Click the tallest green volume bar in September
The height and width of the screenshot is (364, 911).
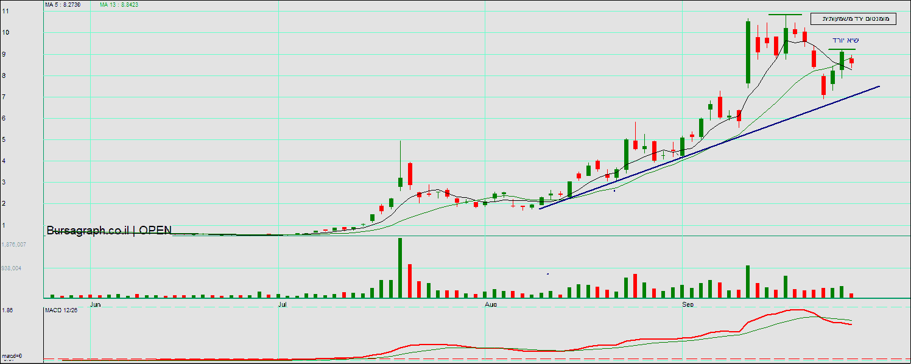748,281
